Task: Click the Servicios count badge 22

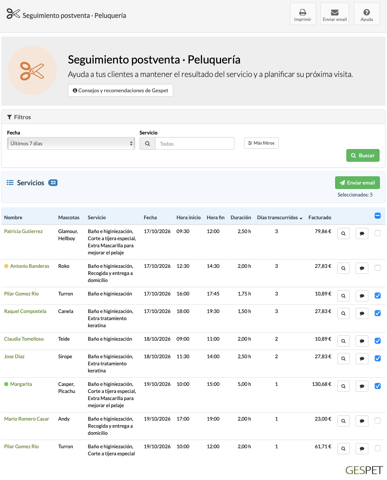Action: click(53, 183)
